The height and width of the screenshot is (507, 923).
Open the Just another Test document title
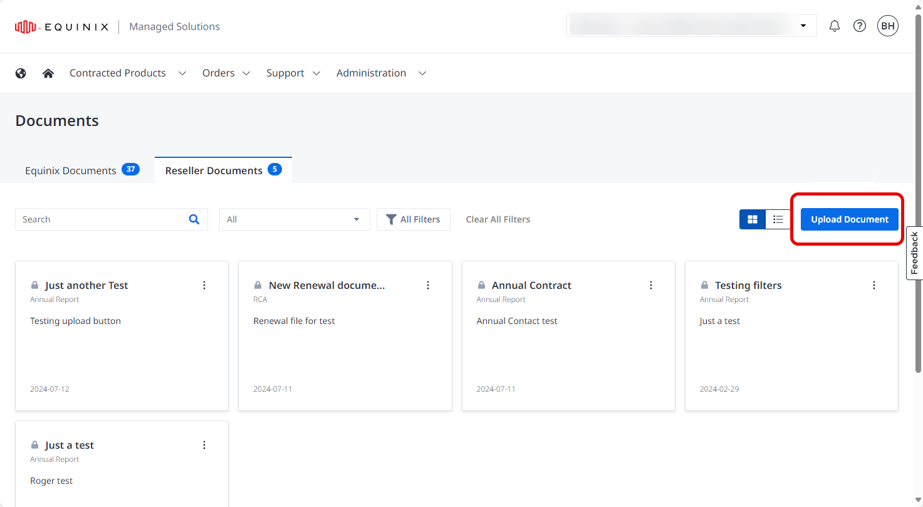click(86, 285)
